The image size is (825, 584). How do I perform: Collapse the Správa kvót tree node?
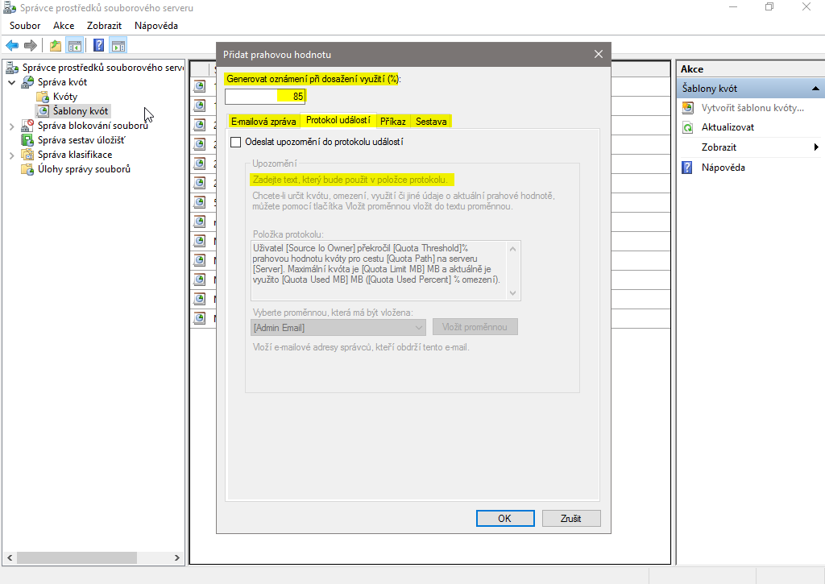pyautogui.click(x=11, y=82)
